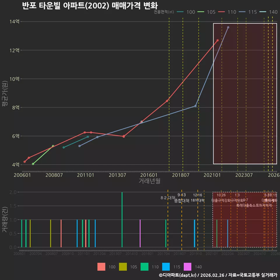Toggle the 105 line series in top legend
The image size is (280, 280).
(206, 12)
